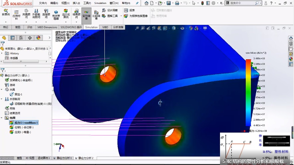
Task: Click the user login icon
Action: [x=266, y=3]
